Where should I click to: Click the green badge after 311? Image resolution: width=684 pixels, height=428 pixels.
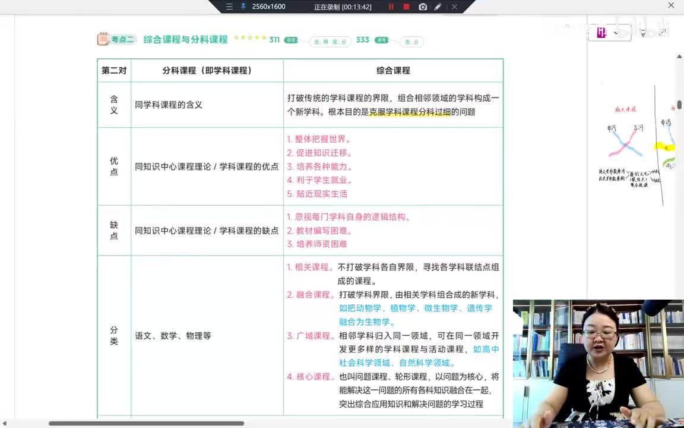point(291,40)
